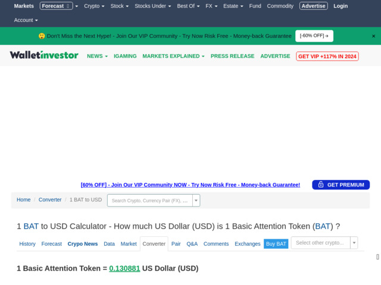Click the Login link
The width and height of the screenshot is (381, 285).
pyautogui.click(x=341, y=6)
